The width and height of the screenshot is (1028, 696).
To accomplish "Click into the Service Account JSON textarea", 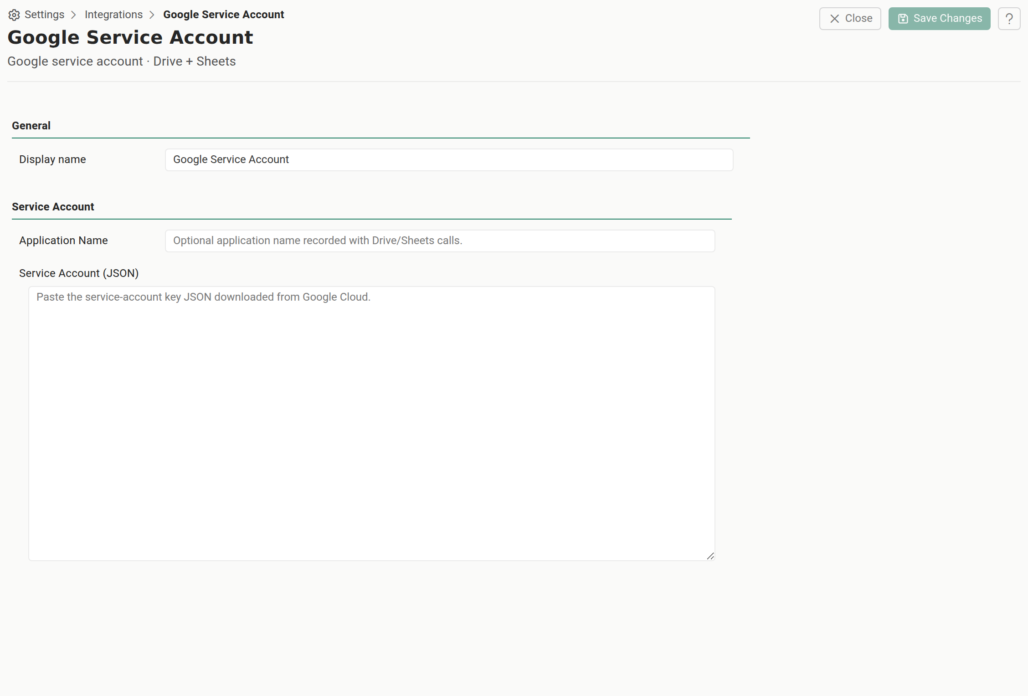I will 371,424.
